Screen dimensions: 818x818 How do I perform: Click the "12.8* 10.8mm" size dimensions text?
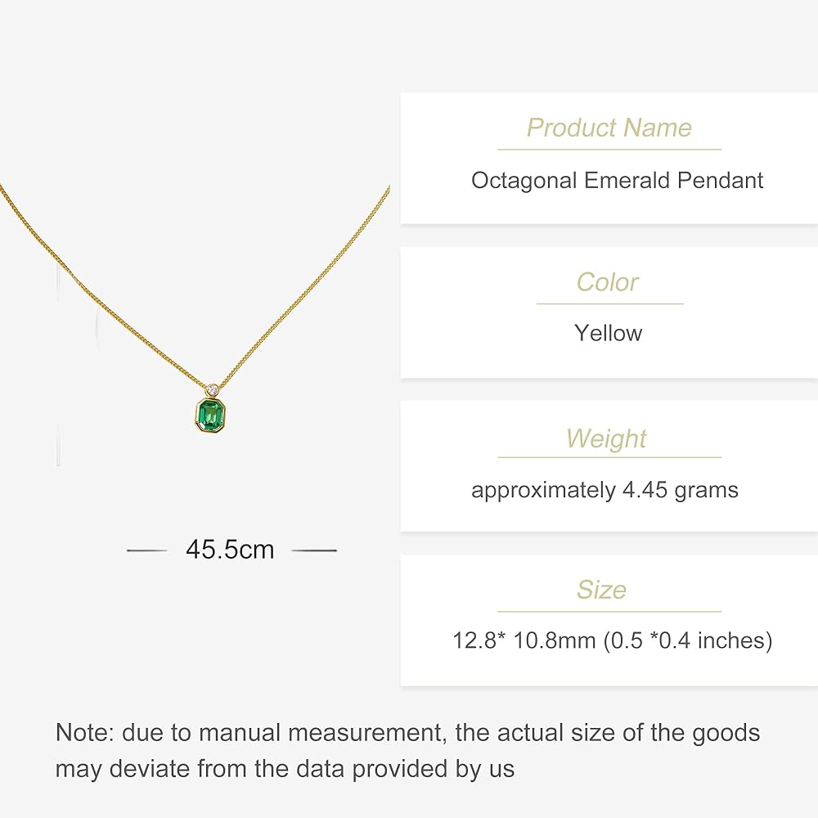click(524, 640)
